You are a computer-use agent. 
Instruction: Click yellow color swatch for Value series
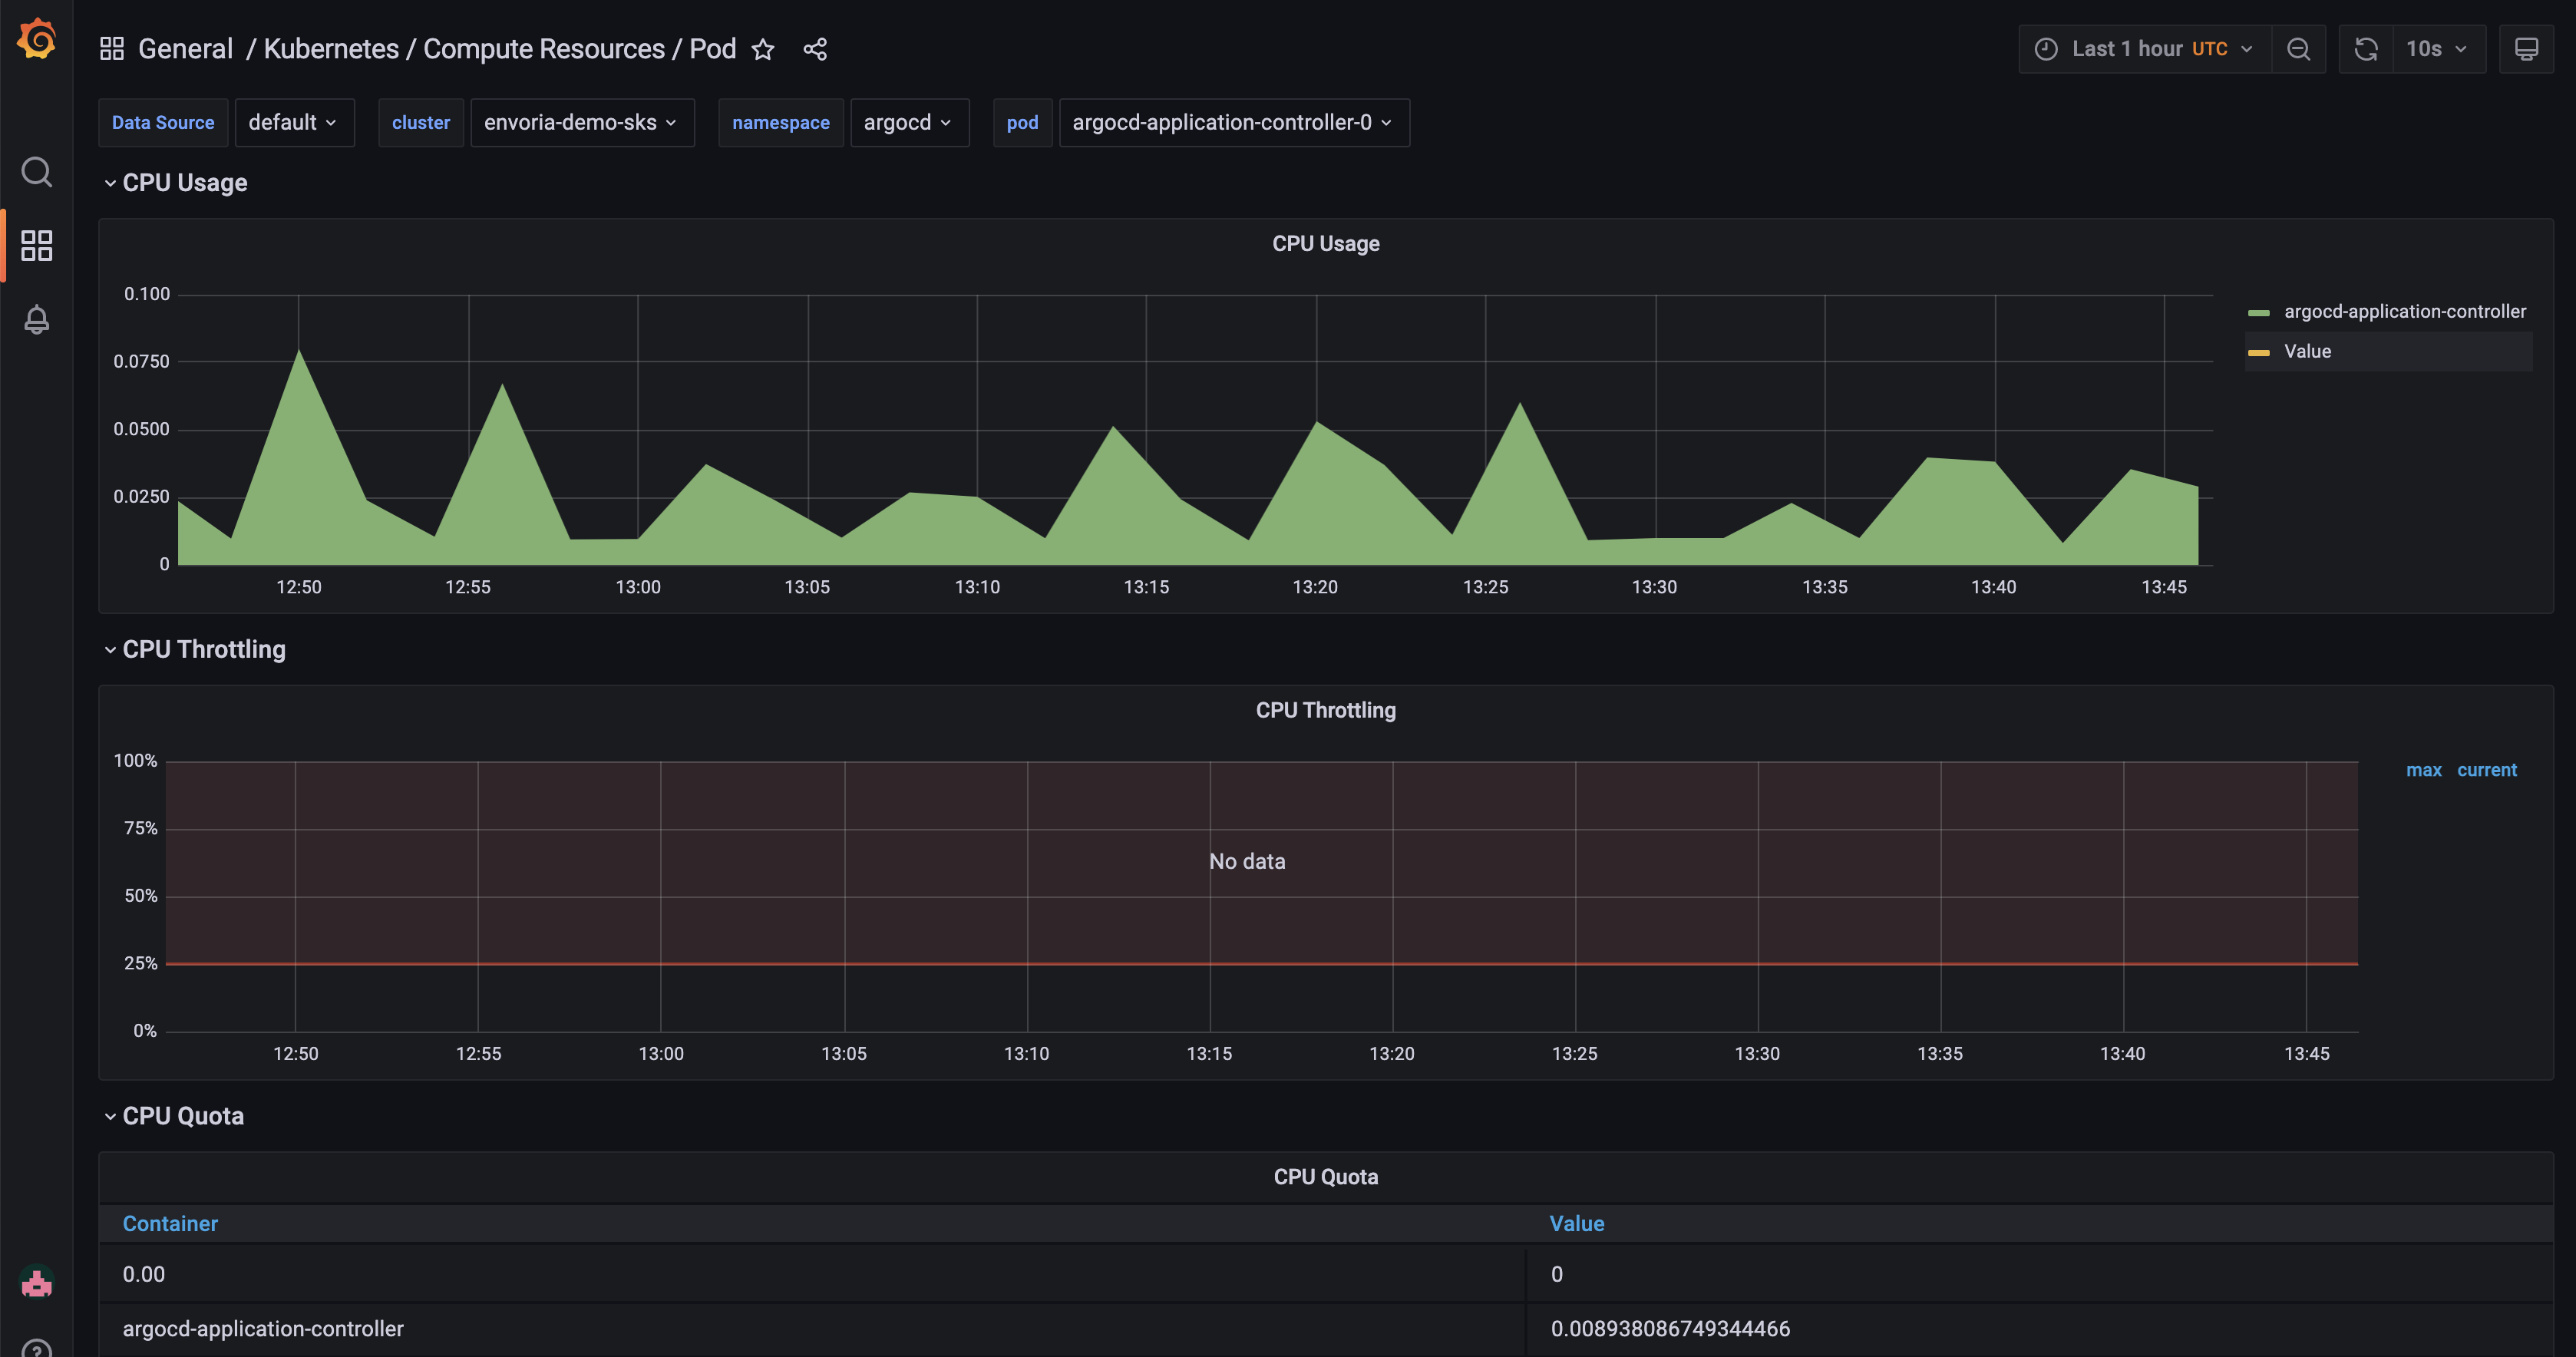pyautogui.click(x=2258, y=353)
